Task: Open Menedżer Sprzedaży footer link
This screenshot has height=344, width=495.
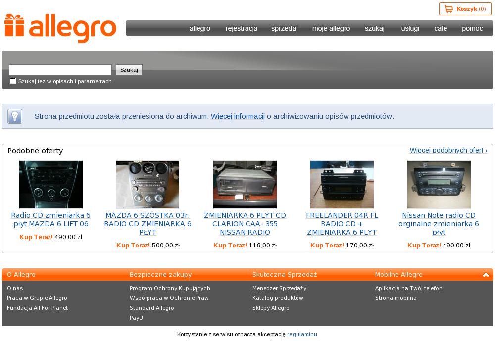Action: (x=279, y=288)
